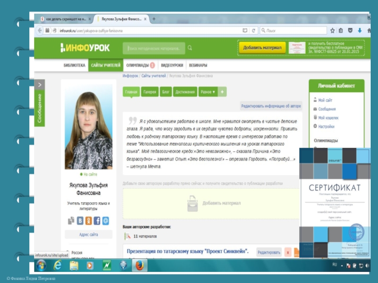Image resolution: width=378 pixels, height=283 pixels.
Task: Click the VK social icon under profile
Action: (80, 221)
